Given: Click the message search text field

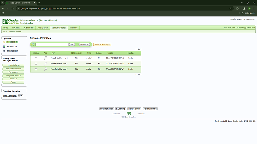Looking at the screenshot, I should (x=52, y=44).
